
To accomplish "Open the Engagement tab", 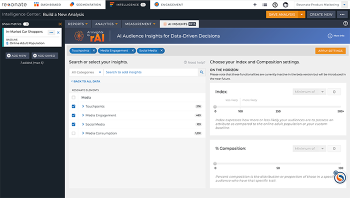I will click(x=169, y=4).
